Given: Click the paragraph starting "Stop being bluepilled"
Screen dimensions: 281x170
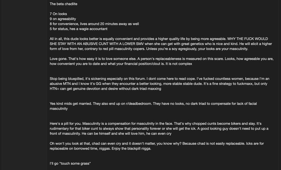Looking at the screenshot, I should coord(160,84).
